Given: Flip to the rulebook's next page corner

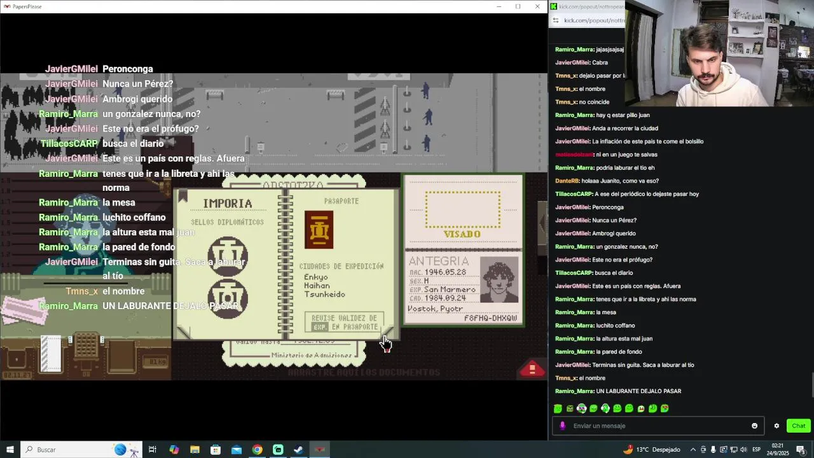Looking at the screenshot, I should (388, 332).
